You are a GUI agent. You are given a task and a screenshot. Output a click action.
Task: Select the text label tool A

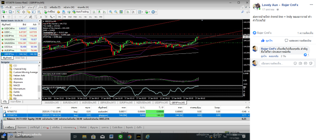[41, 17]
